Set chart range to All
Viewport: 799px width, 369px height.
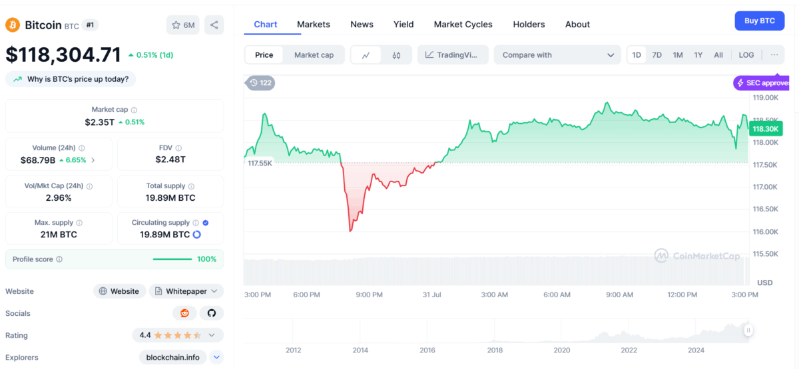click(718, 55)
